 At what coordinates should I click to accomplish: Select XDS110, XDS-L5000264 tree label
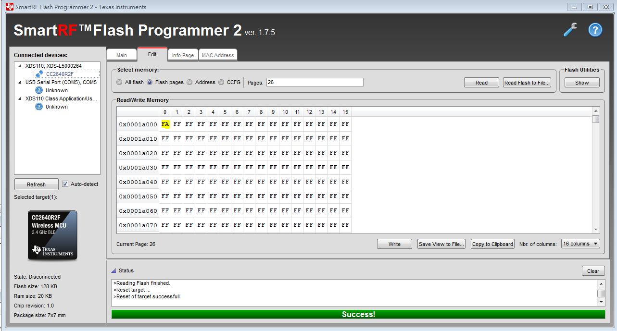click(x=53, y=66)
